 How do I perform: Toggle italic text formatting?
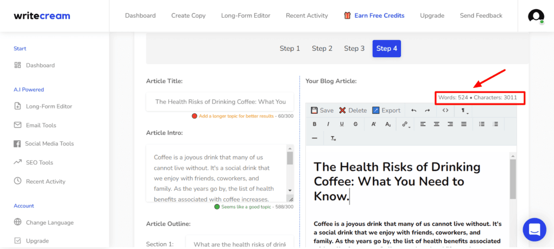[x=328, y=124]
